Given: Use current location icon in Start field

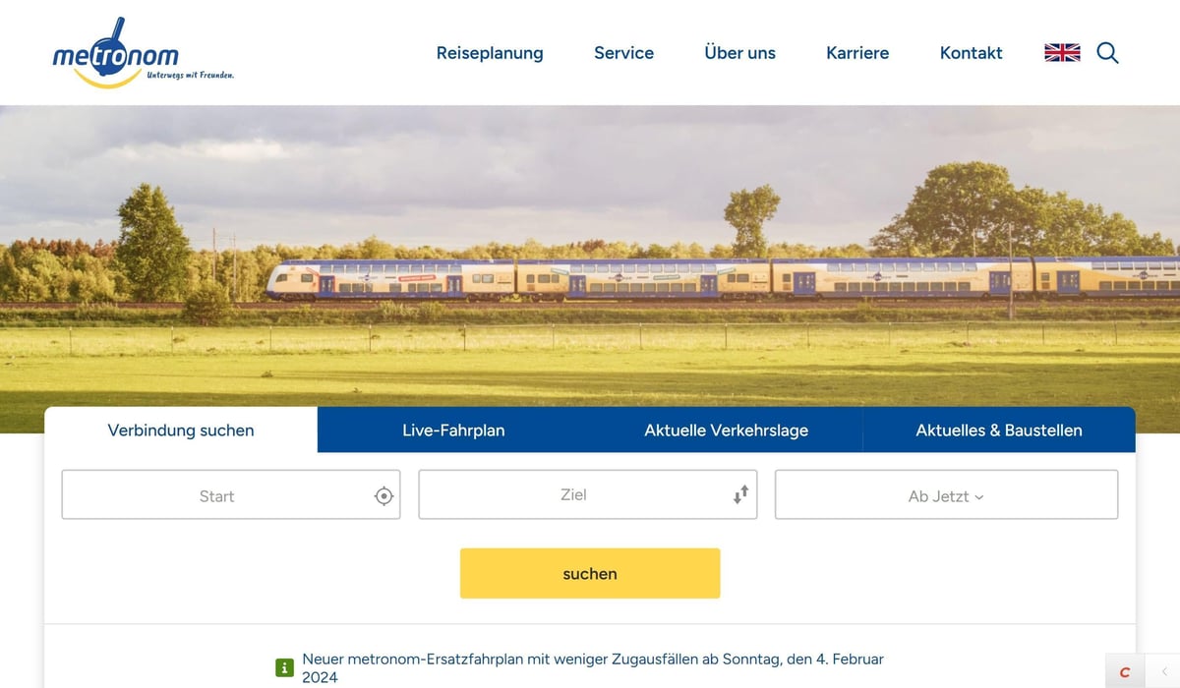Looking at the screenshot, I should pos(383,496).
